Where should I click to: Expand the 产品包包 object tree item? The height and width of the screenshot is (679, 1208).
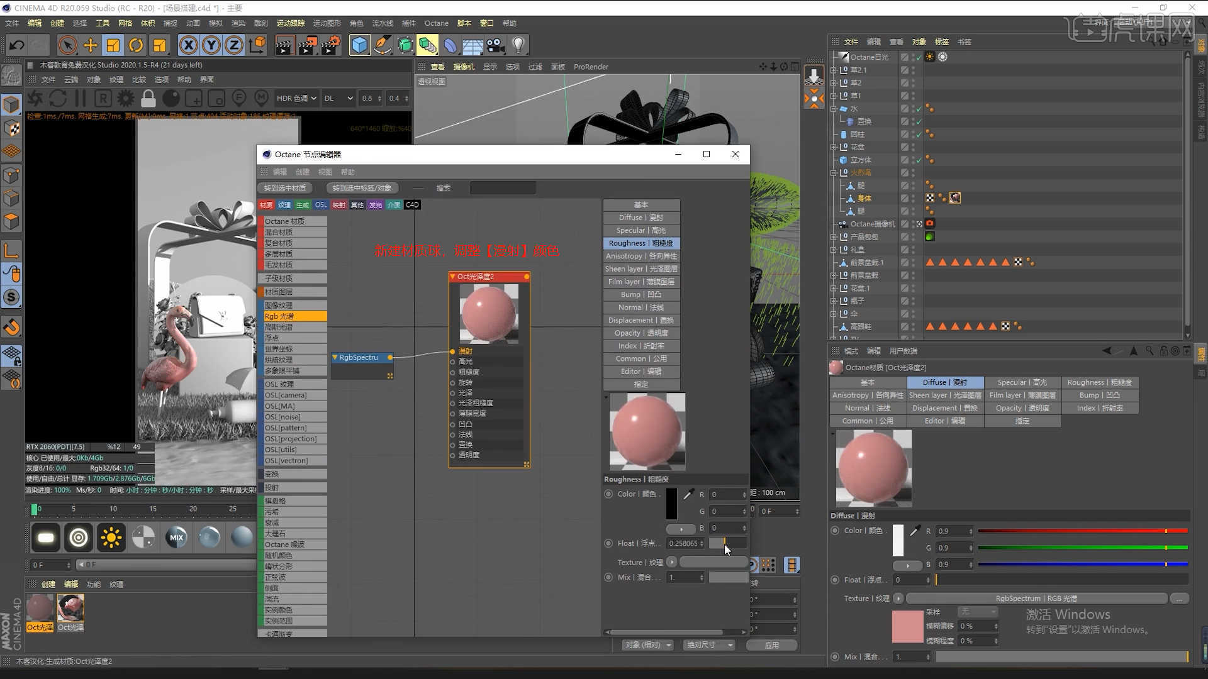tap(834, 237)
